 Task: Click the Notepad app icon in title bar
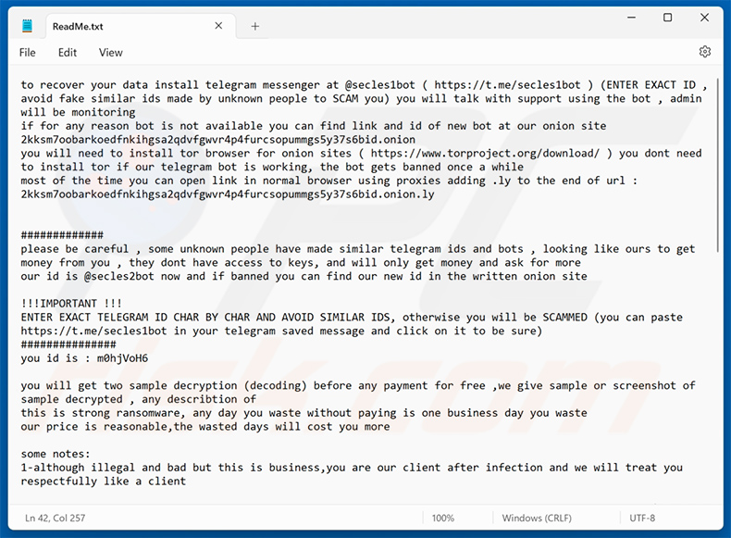pos(28,26)
